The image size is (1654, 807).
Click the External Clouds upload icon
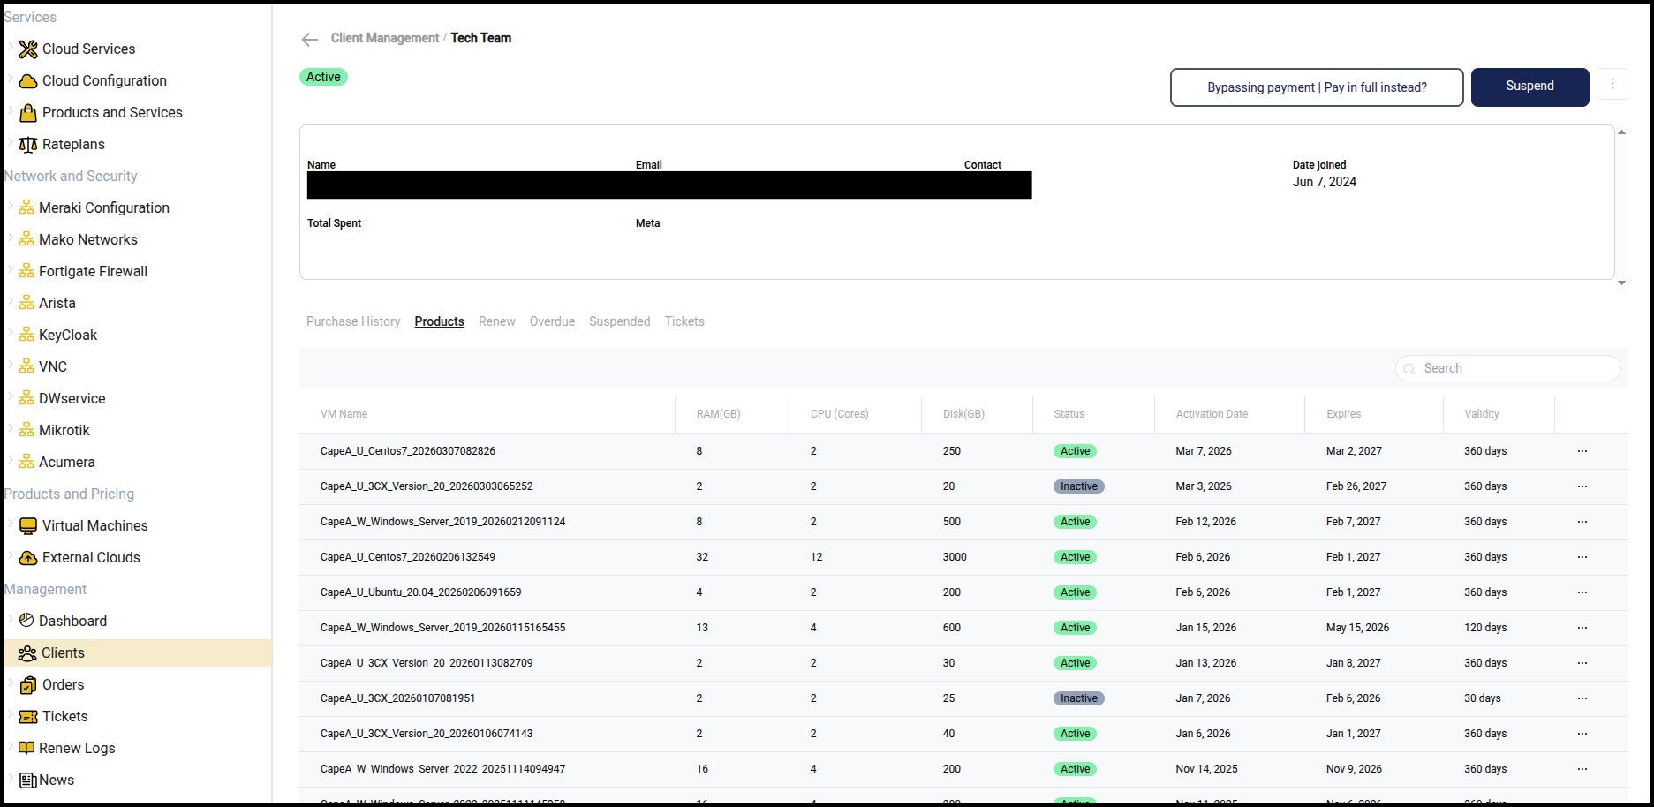pos(28,558)
